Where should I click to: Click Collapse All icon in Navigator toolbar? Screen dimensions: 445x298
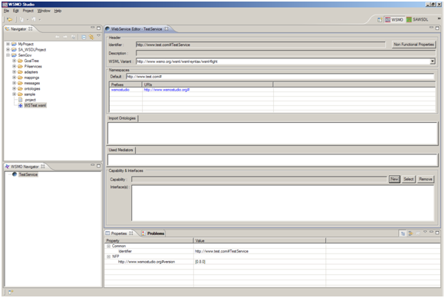(x=84, y=37)
